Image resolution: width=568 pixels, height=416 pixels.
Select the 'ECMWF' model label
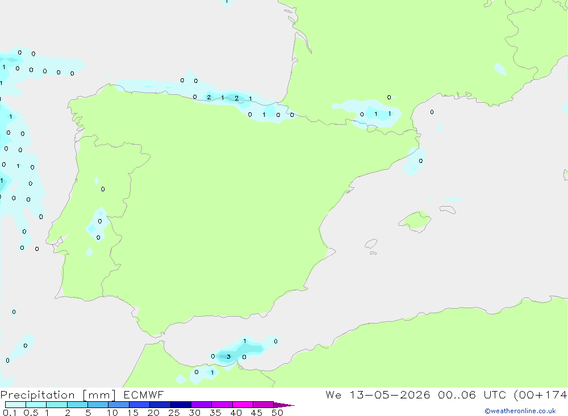(x=144, y=394)
